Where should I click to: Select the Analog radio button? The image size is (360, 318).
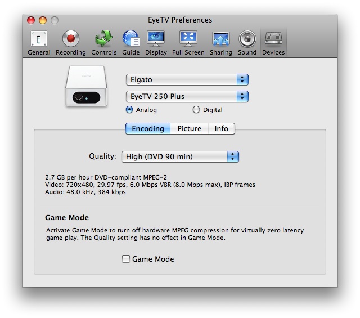(x=129, y=110)
